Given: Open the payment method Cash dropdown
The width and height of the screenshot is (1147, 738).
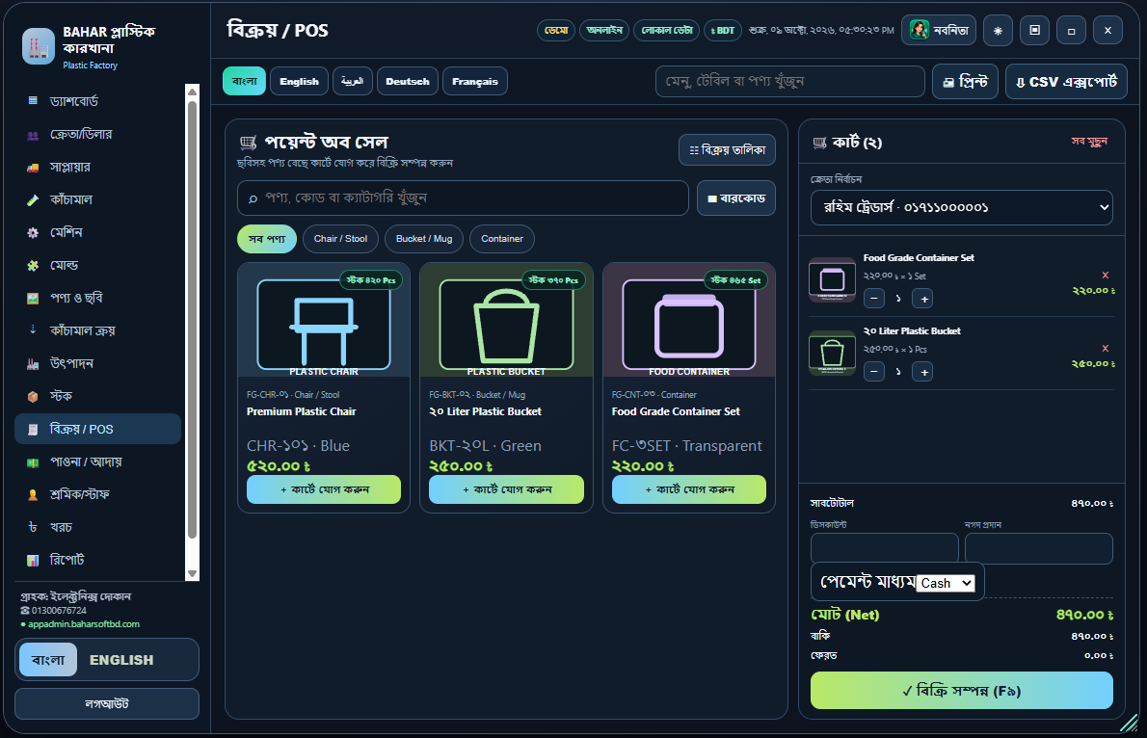Looking at the screenshot, I should click(946, 583).
